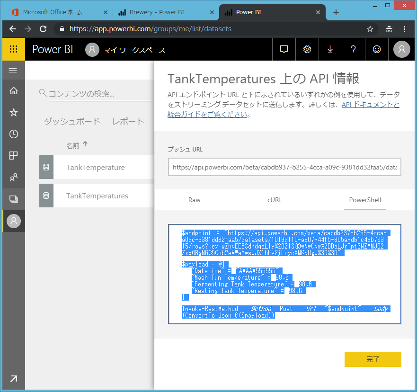Open Favorites star in the sidebar

(x=14, y=113)
